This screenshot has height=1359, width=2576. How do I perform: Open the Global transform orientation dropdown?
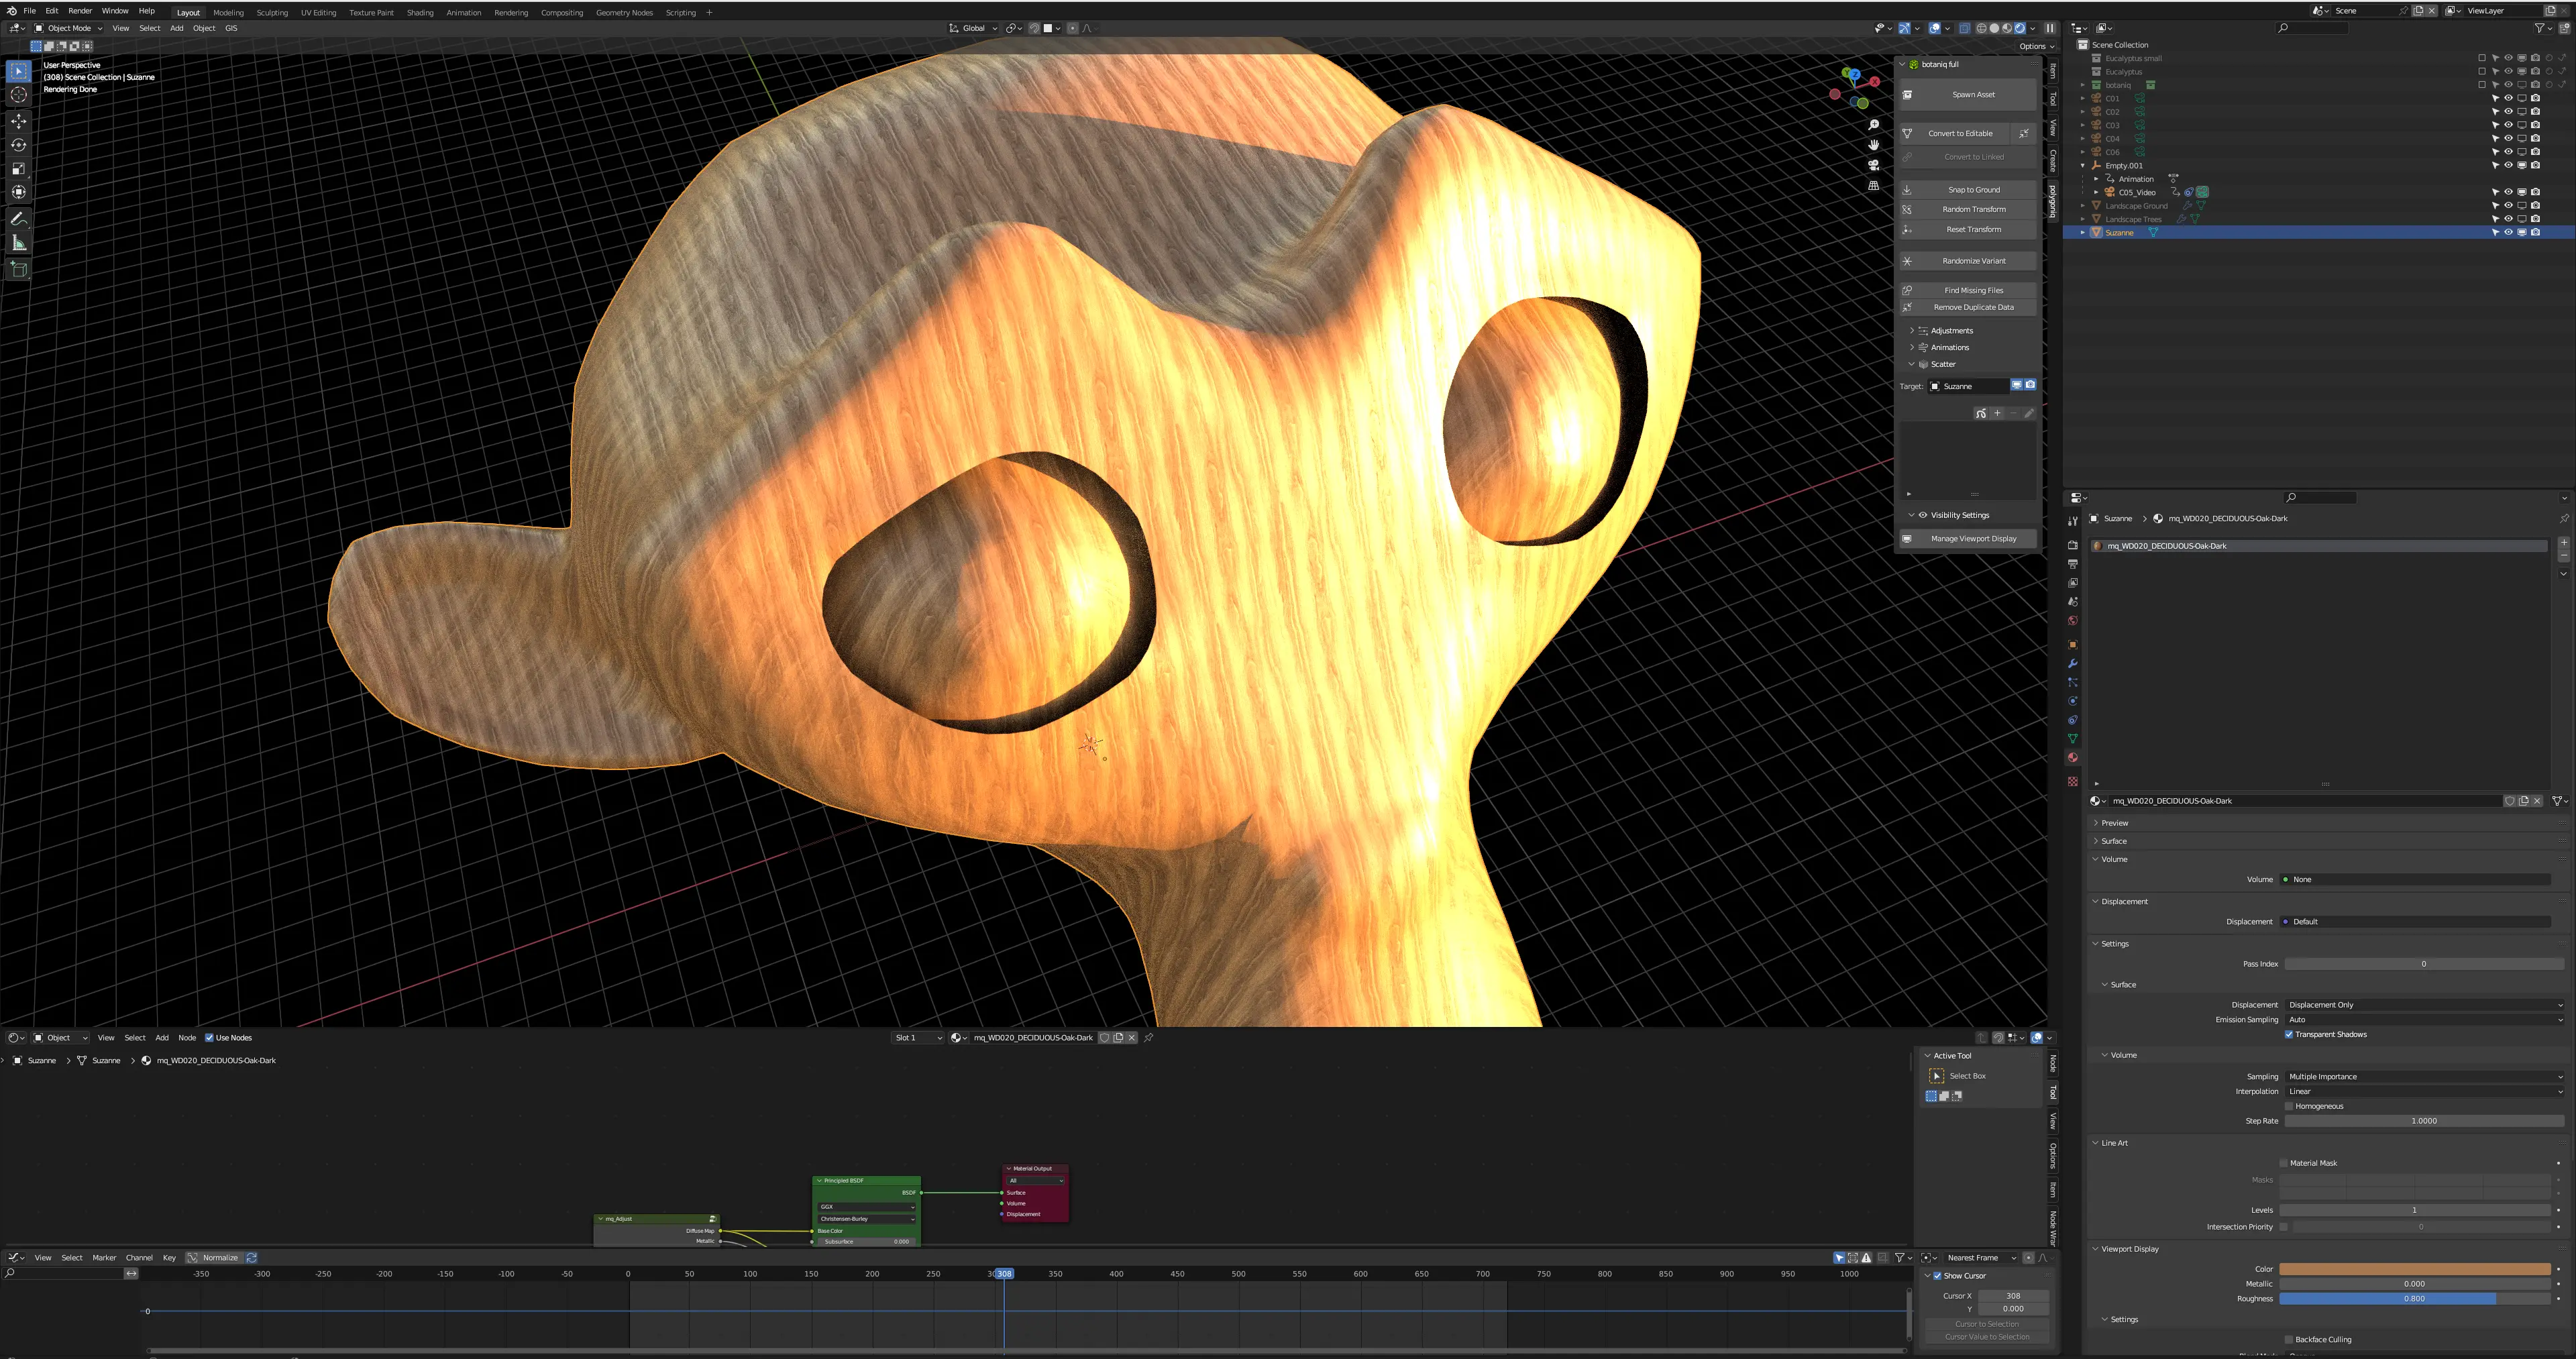[973, 28]
